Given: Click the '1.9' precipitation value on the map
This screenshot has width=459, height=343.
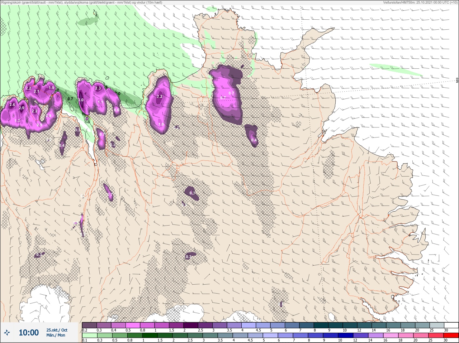Looking at the screenshot, I should coord(51,88).
